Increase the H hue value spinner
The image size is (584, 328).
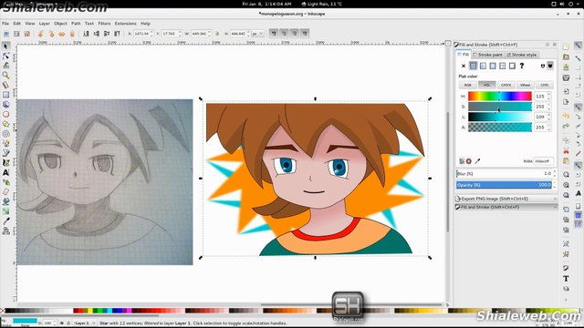click(549, 95)
